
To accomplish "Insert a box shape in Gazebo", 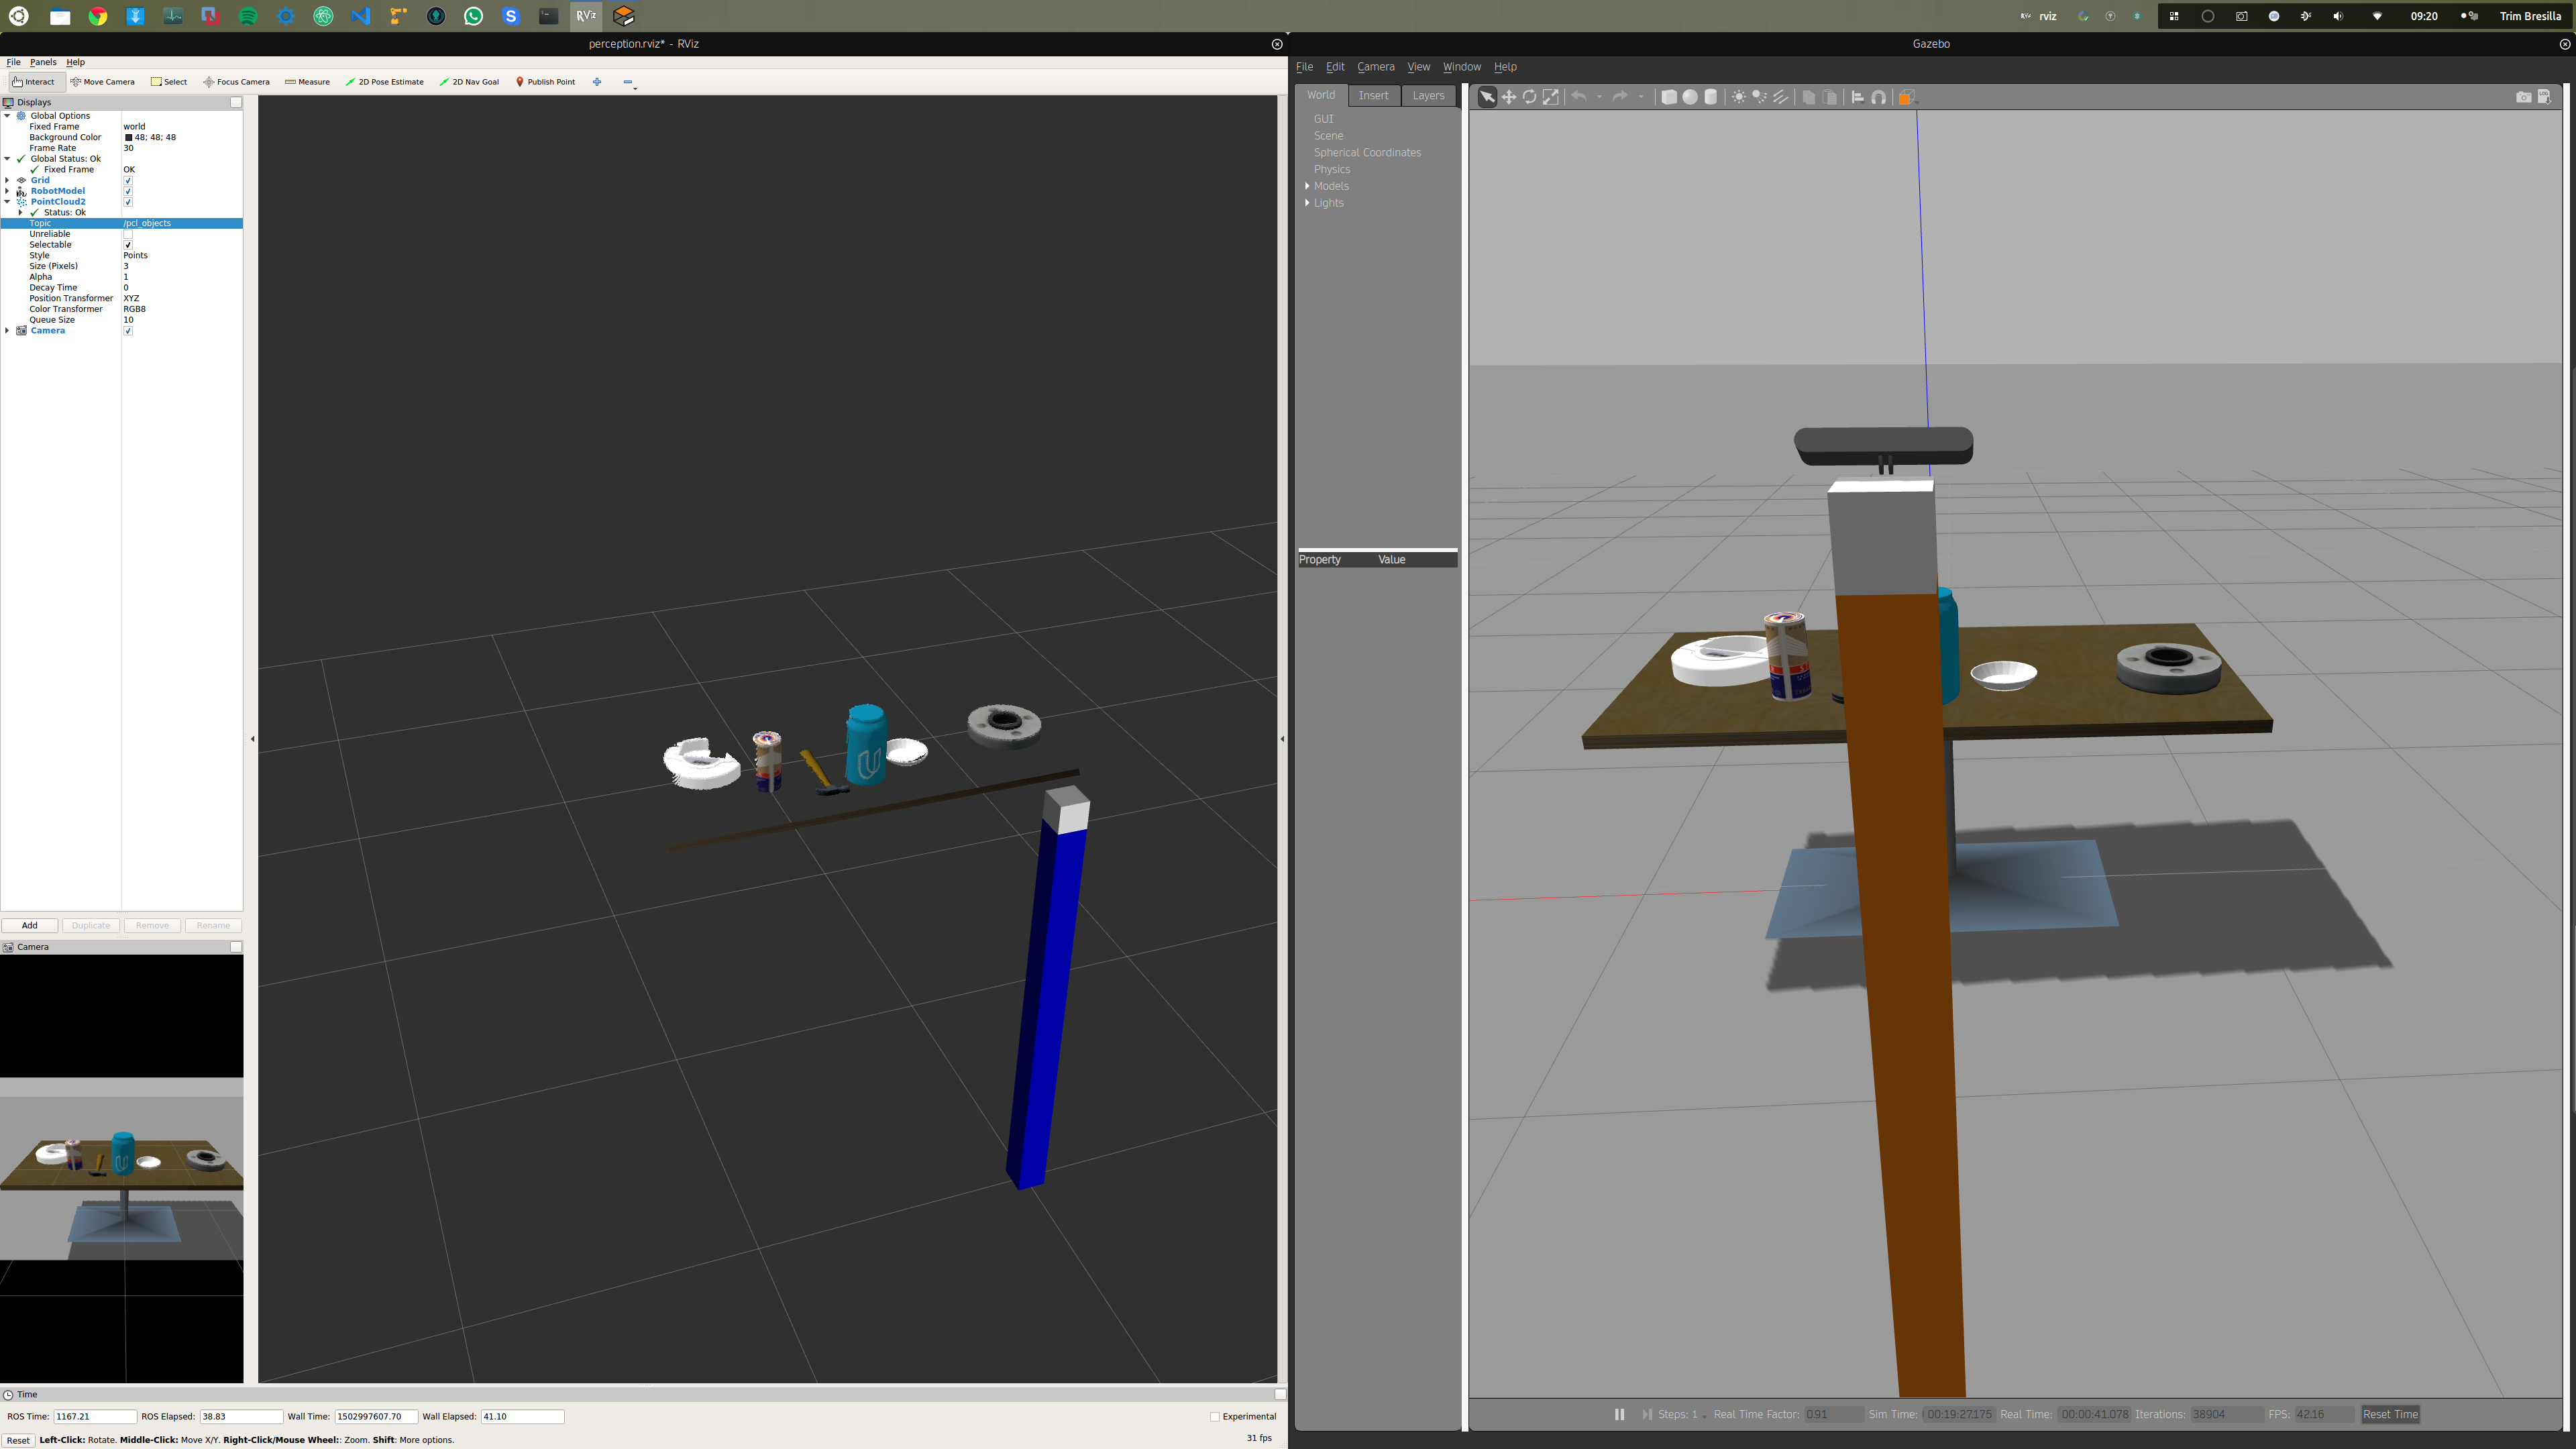I will click(1669, 97).
